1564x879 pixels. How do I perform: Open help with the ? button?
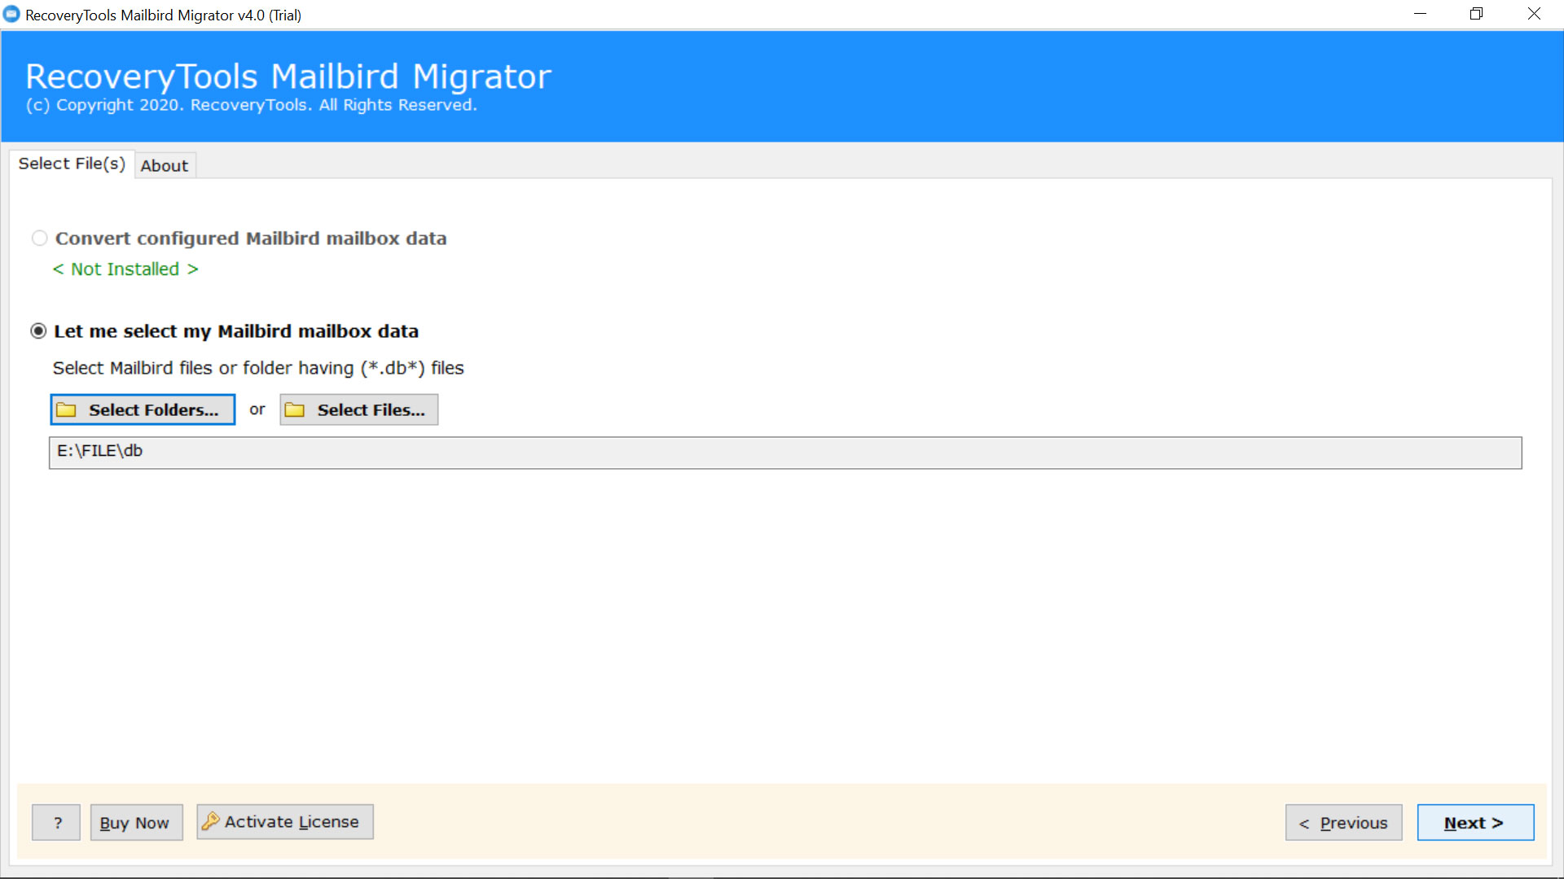[x=56, y=823]
